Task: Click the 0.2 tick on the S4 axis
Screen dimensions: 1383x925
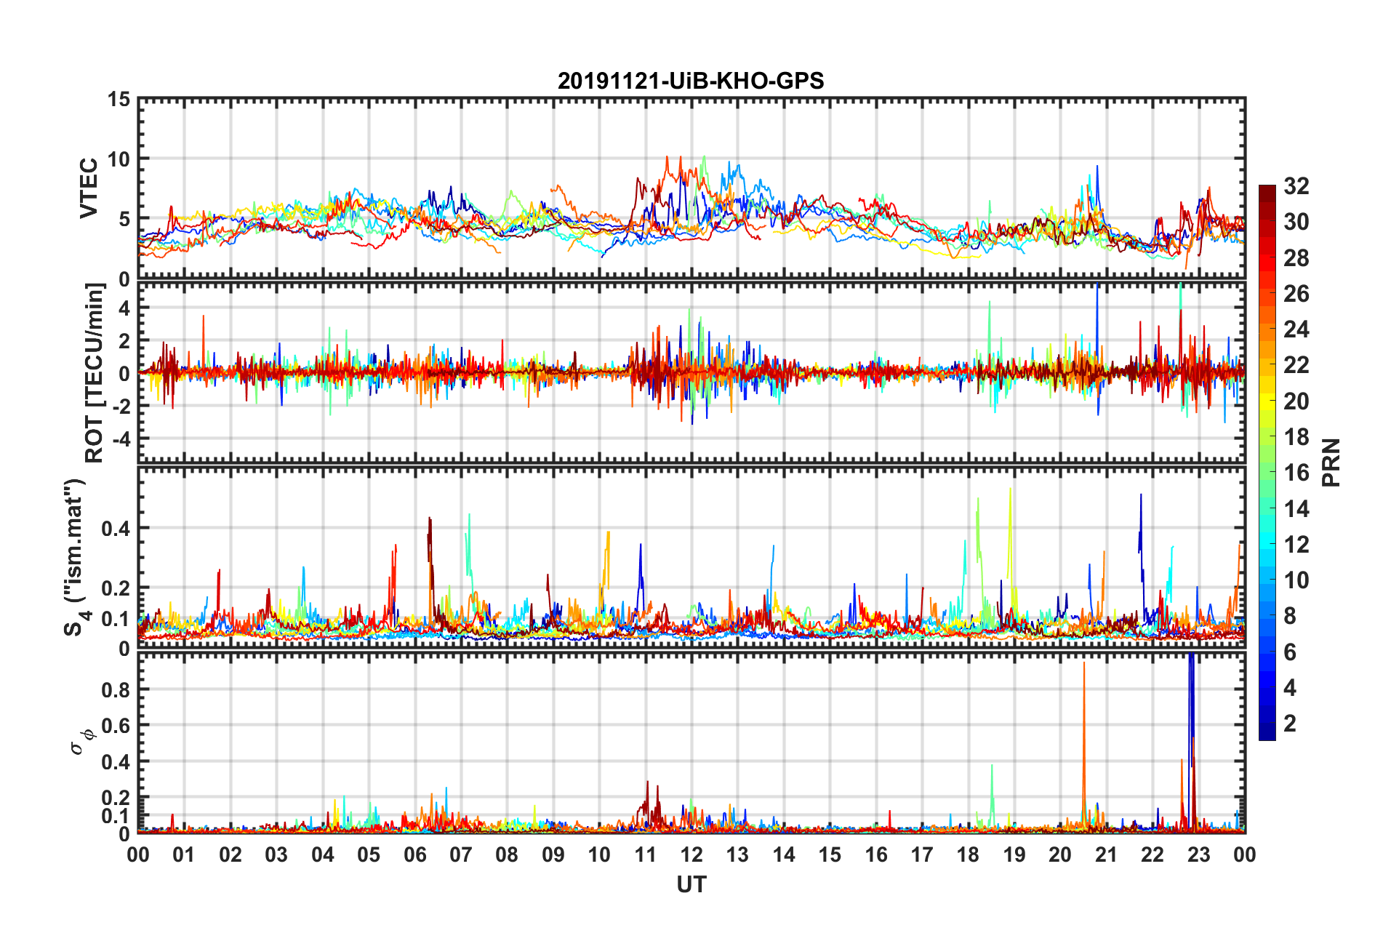Action: (116, 588)
